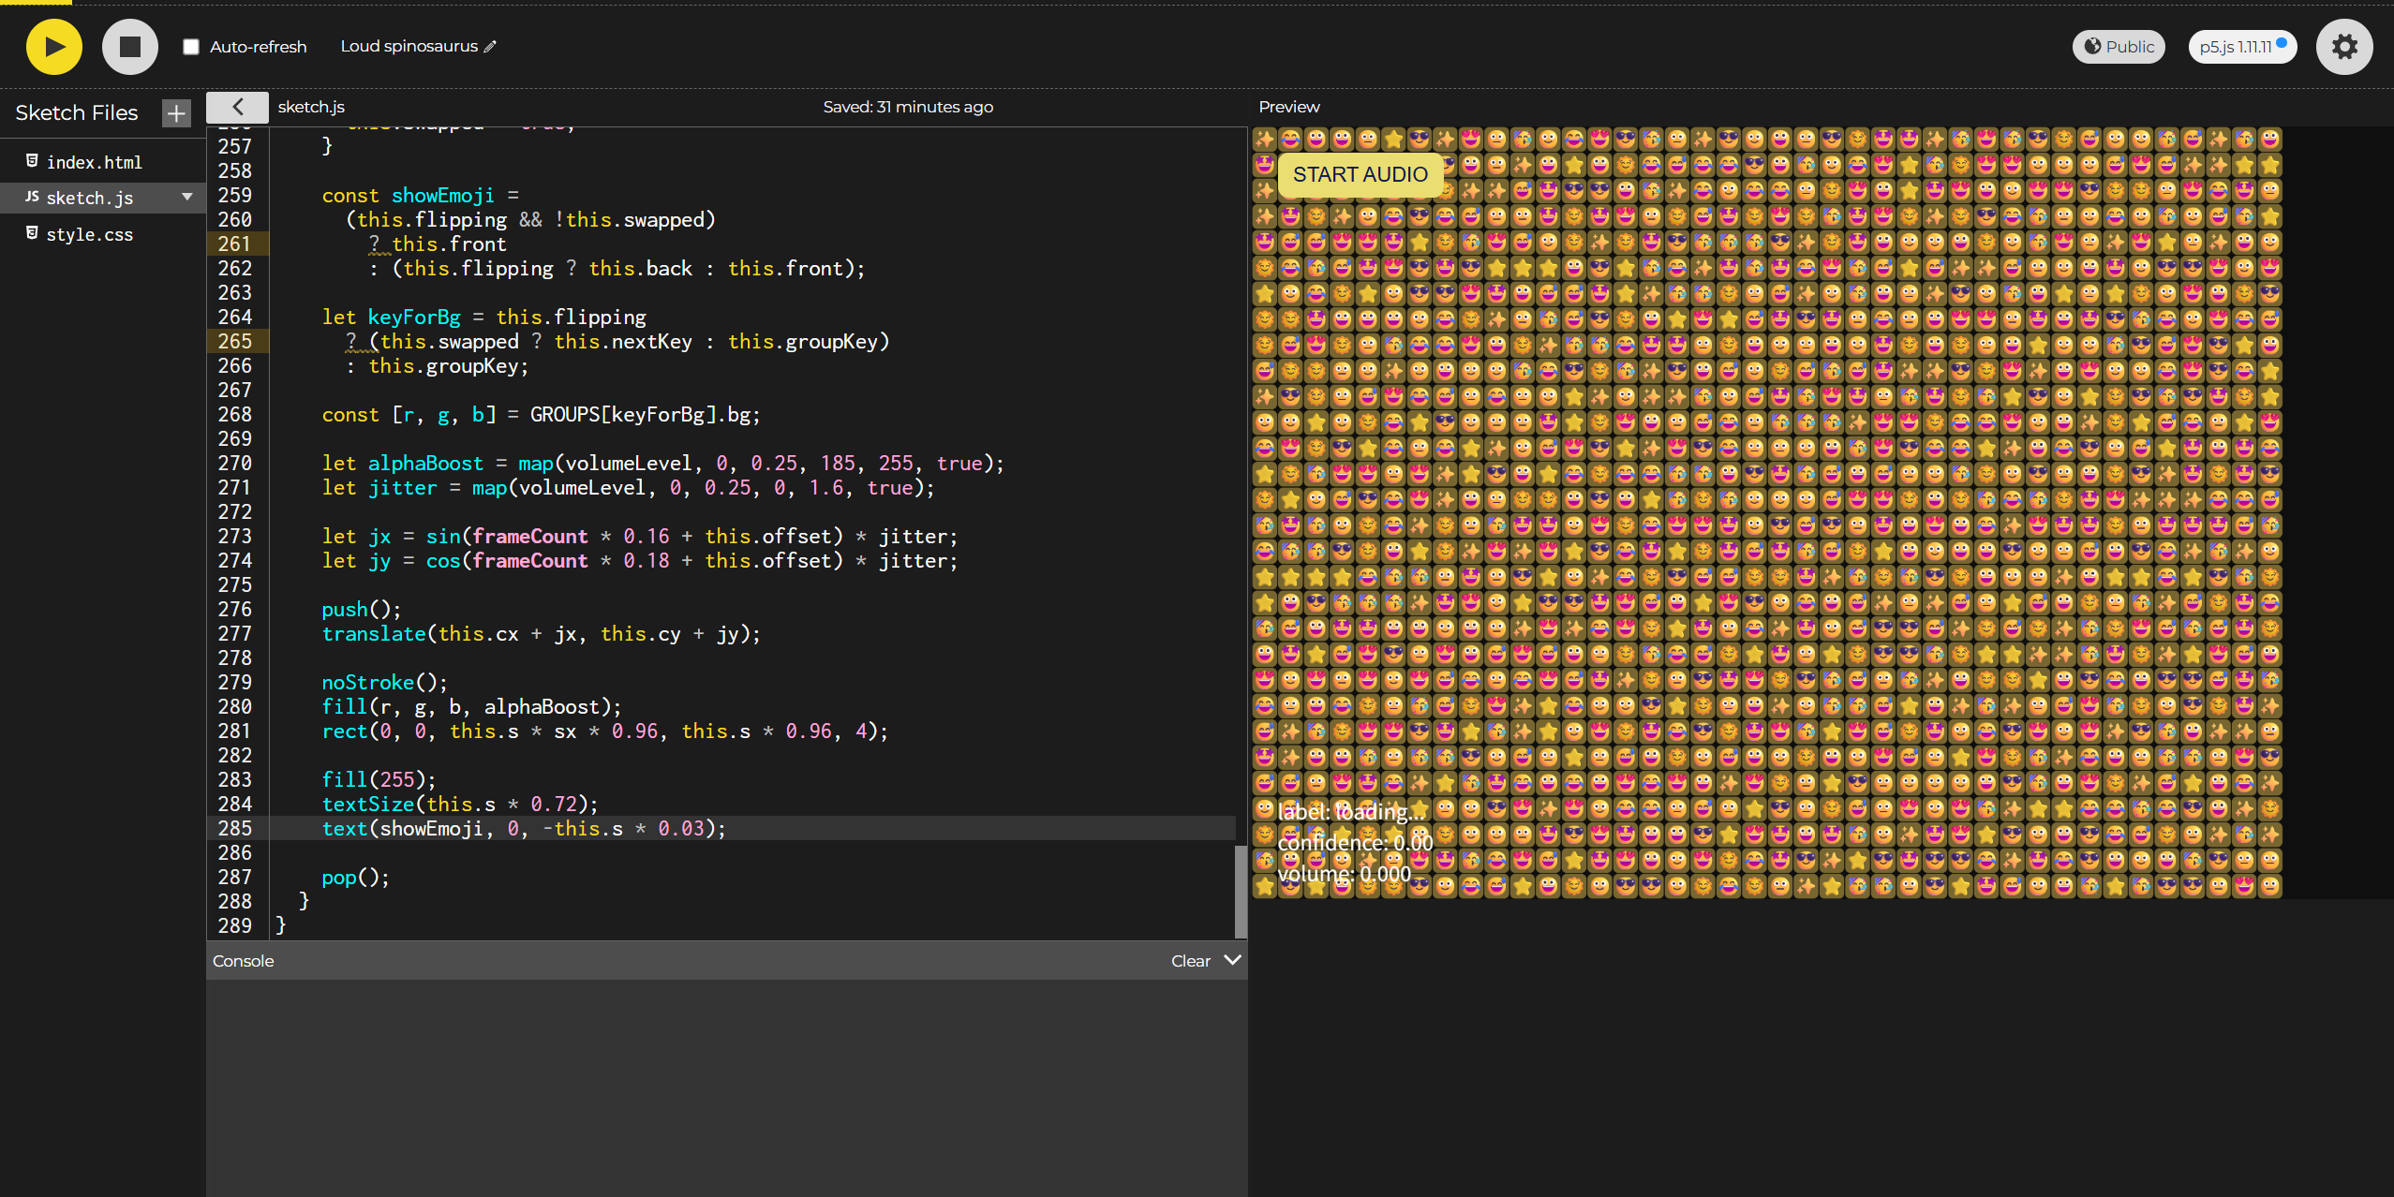Stop the running sketch
Image resolution: width=2394 pixels, height=1197 pixels.
click(x=129, y=47)
